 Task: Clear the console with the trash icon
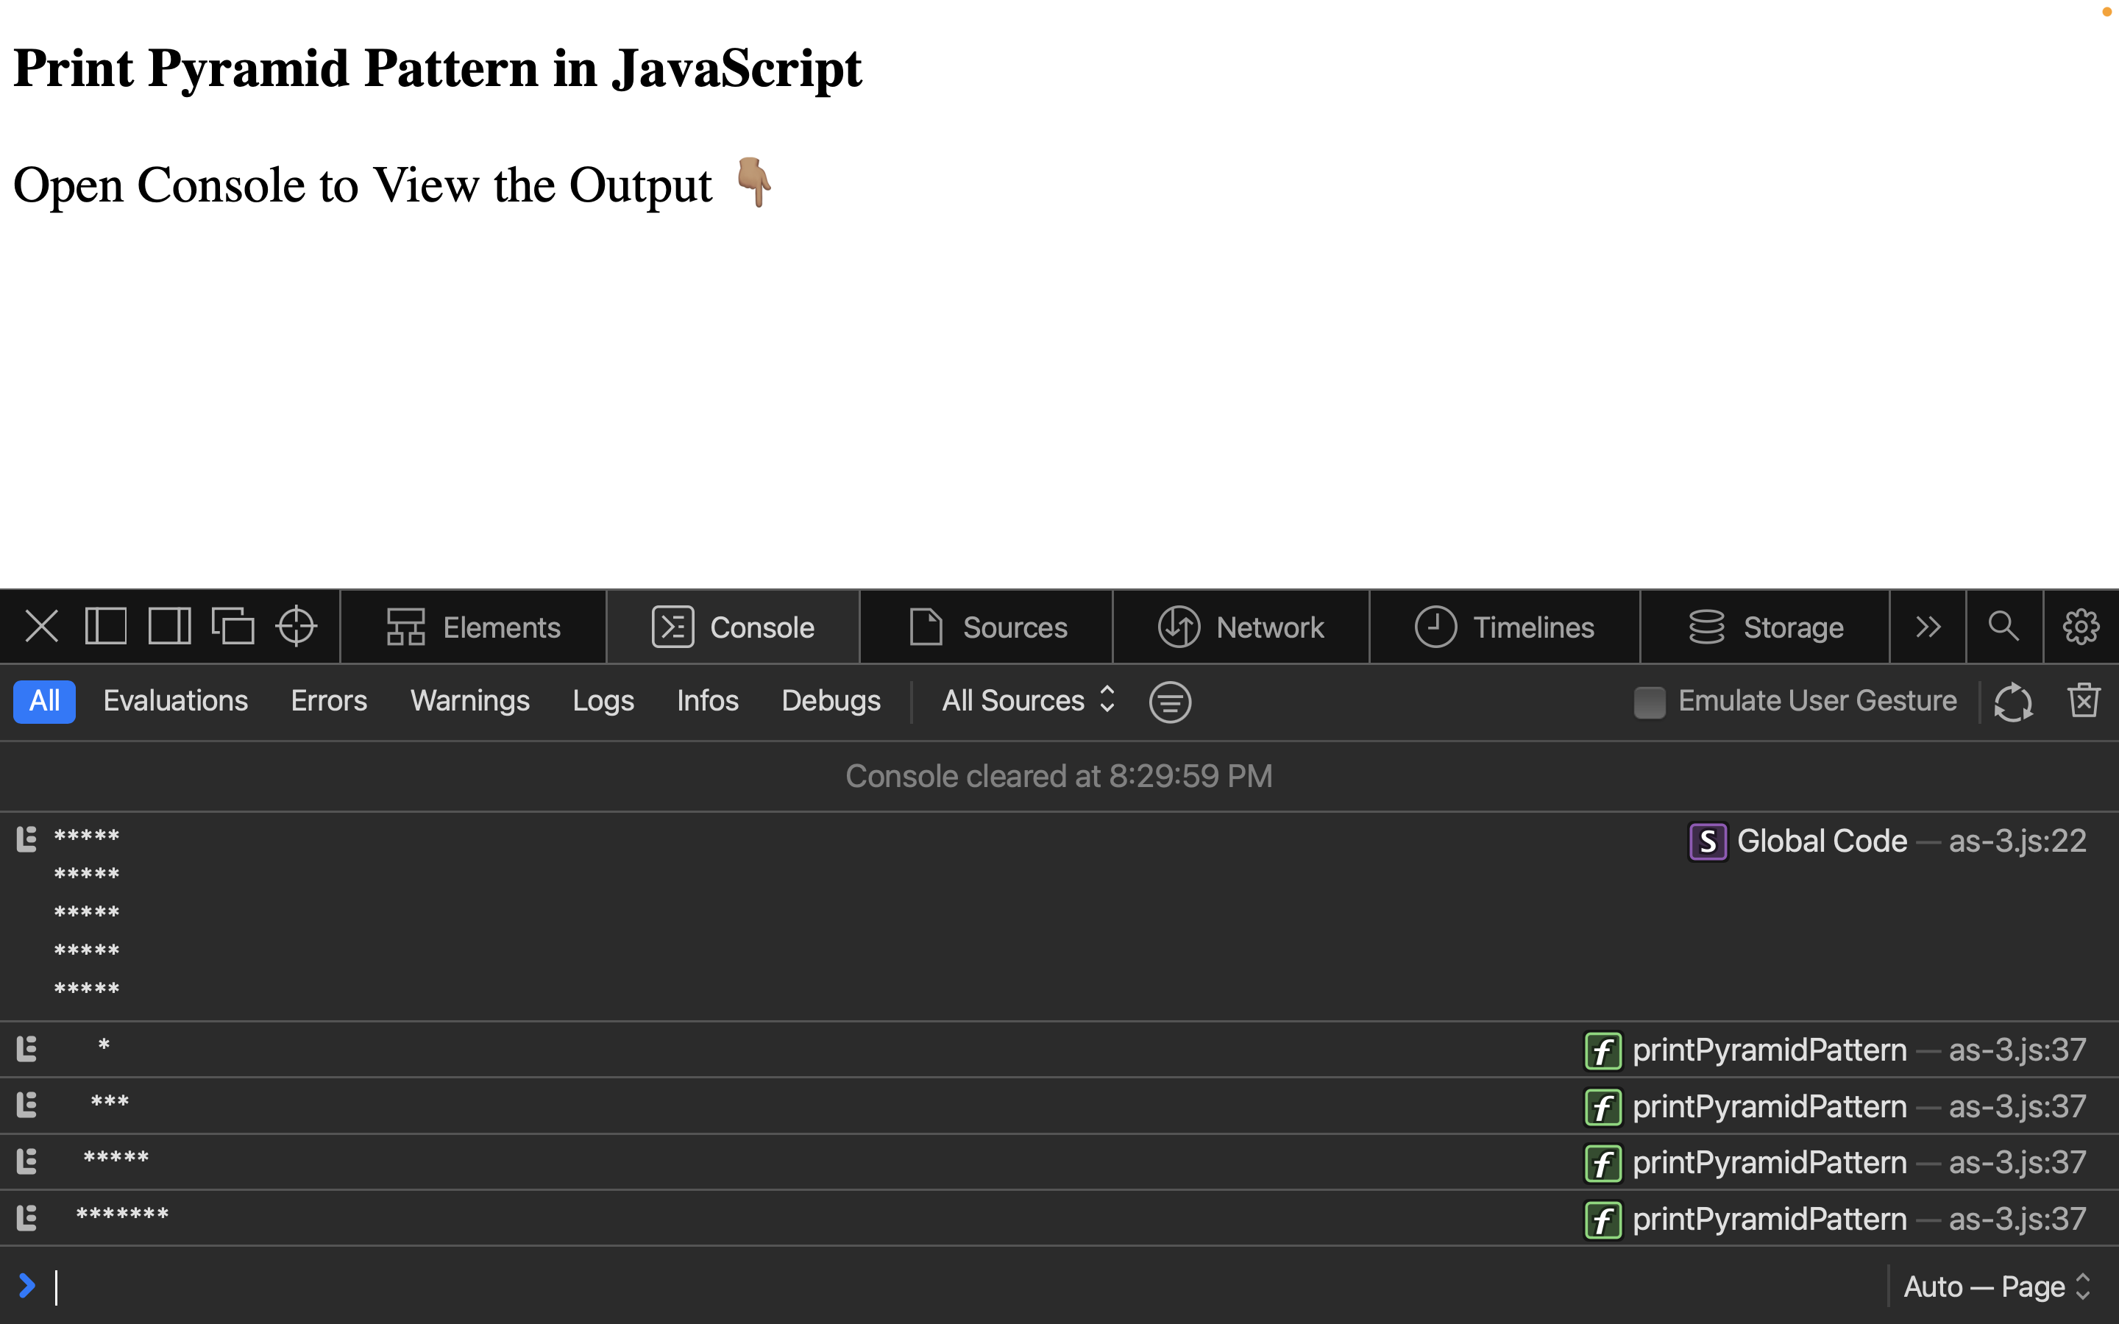click(2084, 700)
